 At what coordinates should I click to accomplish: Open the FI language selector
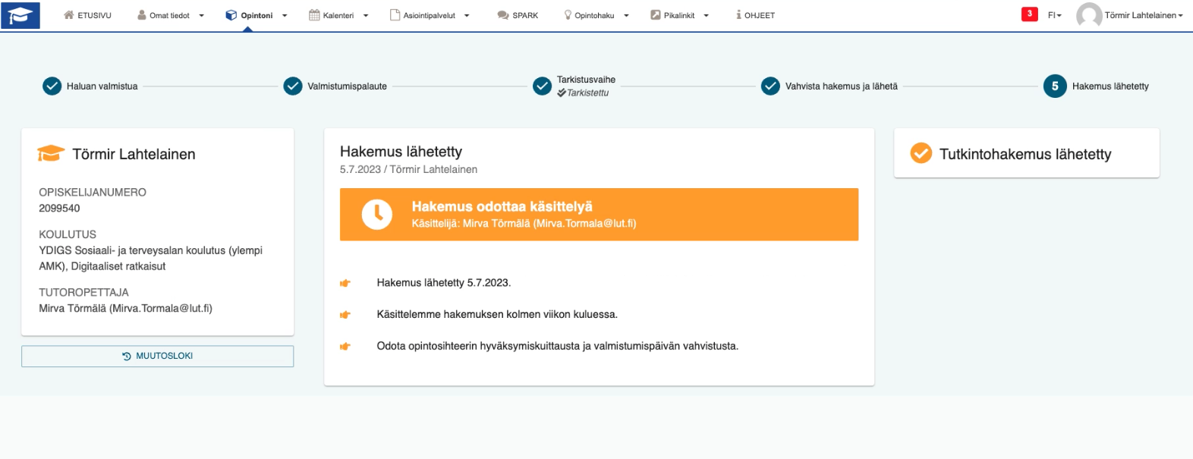1055,15
